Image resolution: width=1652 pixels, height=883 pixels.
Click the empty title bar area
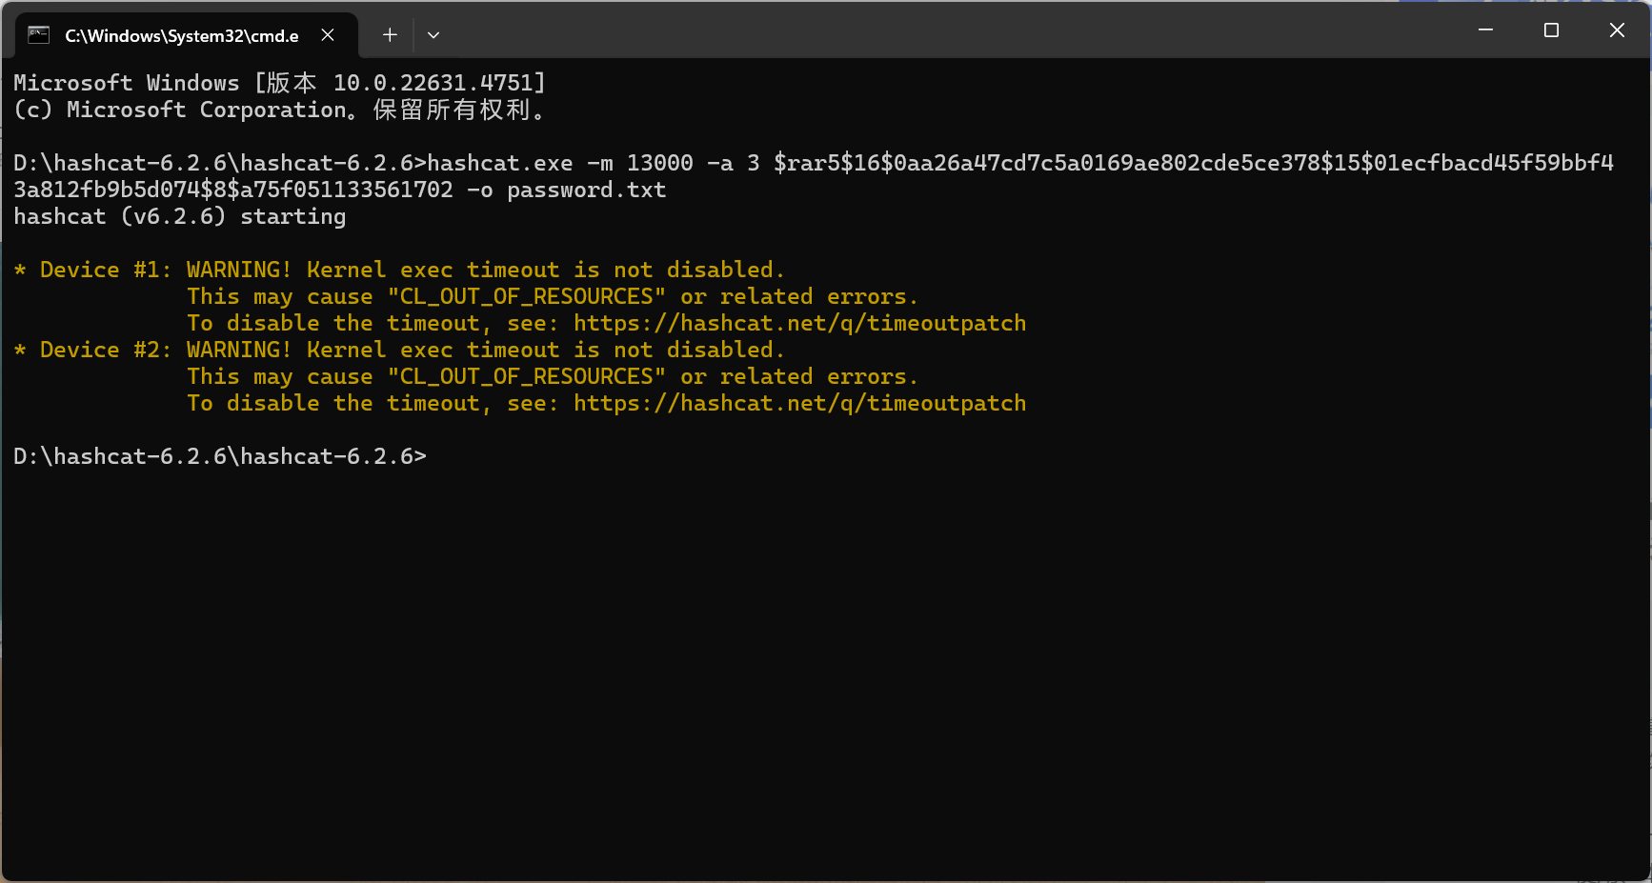(953, 30)
